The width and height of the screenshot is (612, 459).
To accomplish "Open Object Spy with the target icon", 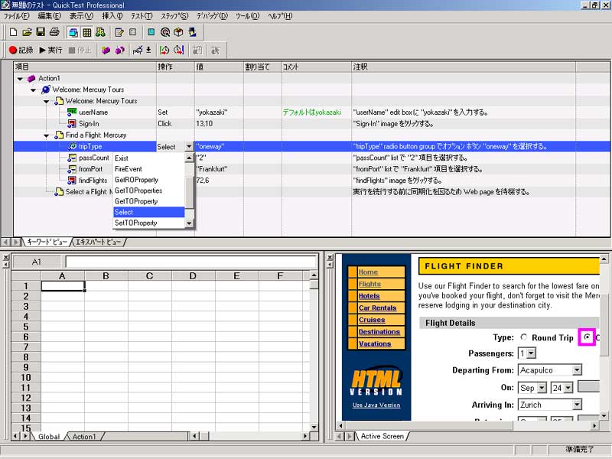I will click(x=164, y=32).
